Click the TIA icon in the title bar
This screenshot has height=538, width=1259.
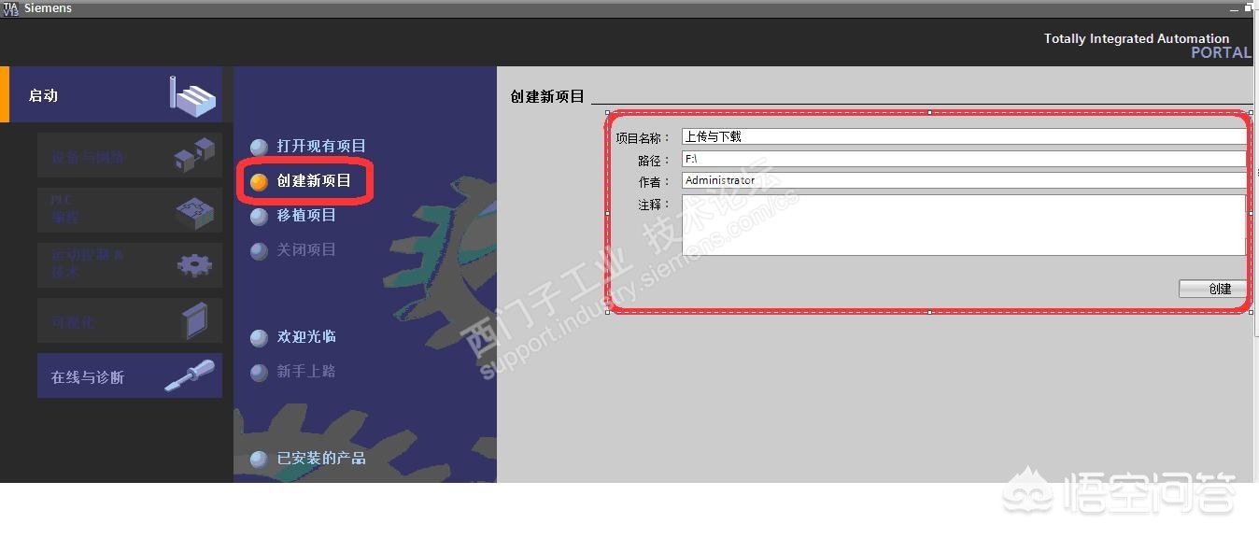click(9, 7)
